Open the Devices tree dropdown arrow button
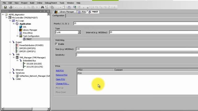The width and height of the screenshot is (198, 111). click(x=48, y=14)
